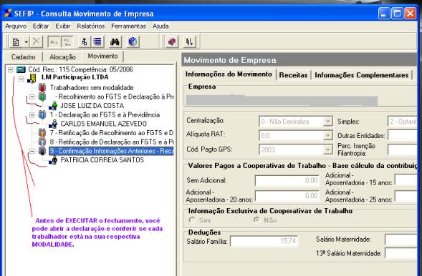Open the Alíquota RAT dropdown
Image resolution: width=422 pixels, height=276 pixels.
327,136
